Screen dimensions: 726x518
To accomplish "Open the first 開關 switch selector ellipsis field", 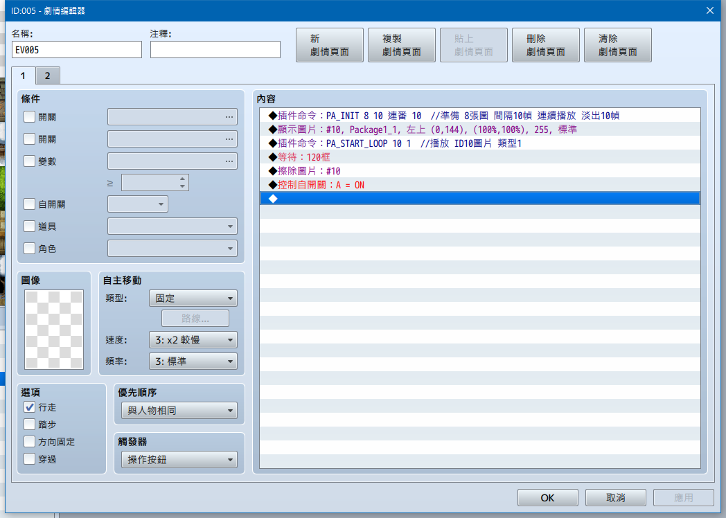I will click(172, 116).
